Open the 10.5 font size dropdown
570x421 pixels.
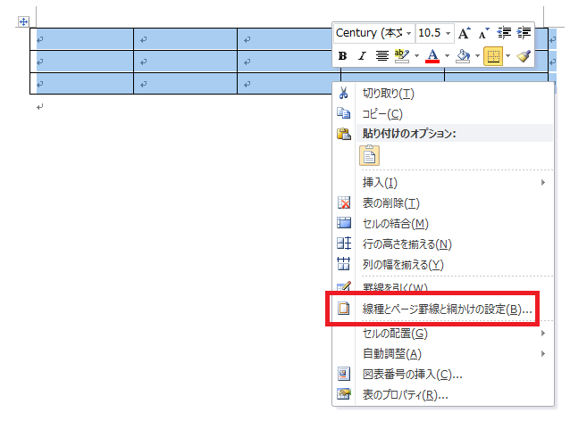click(448, 33)
